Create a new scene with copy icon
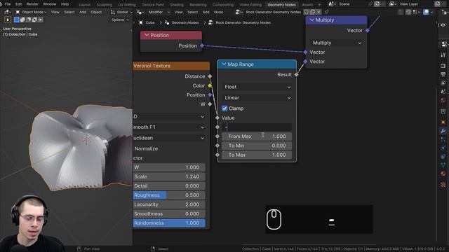 pyautogui.click(x=377, y=4)
